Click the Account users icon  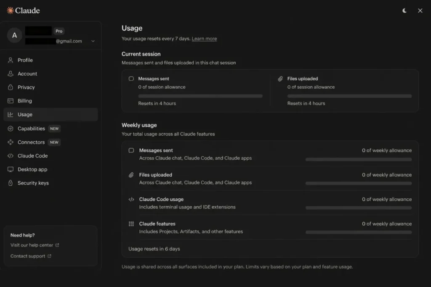point(11,74)
